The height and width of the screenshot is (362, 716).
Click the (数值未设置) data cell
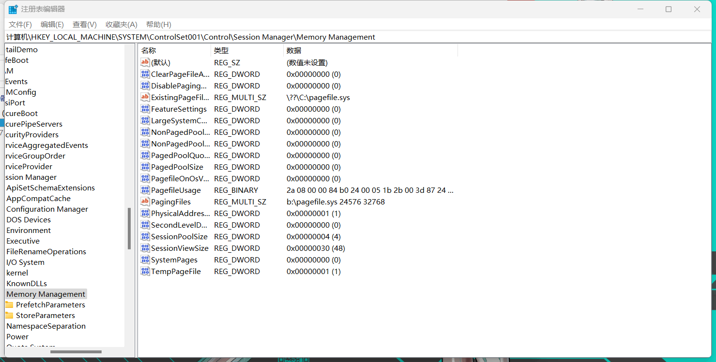click(307, 62)
